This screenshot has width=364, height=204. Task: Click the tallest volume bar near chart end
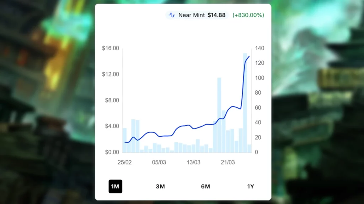click(x=245, y=103)
